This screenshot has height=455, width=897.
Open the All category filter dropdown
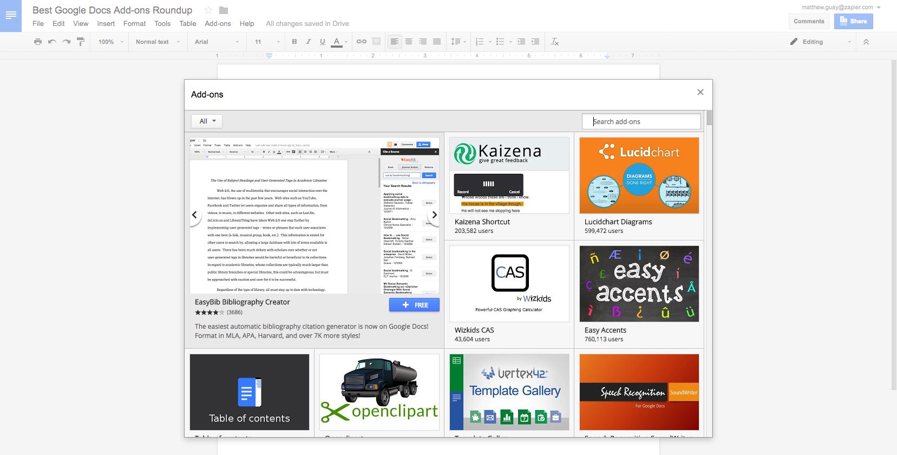tap(207, 121)
